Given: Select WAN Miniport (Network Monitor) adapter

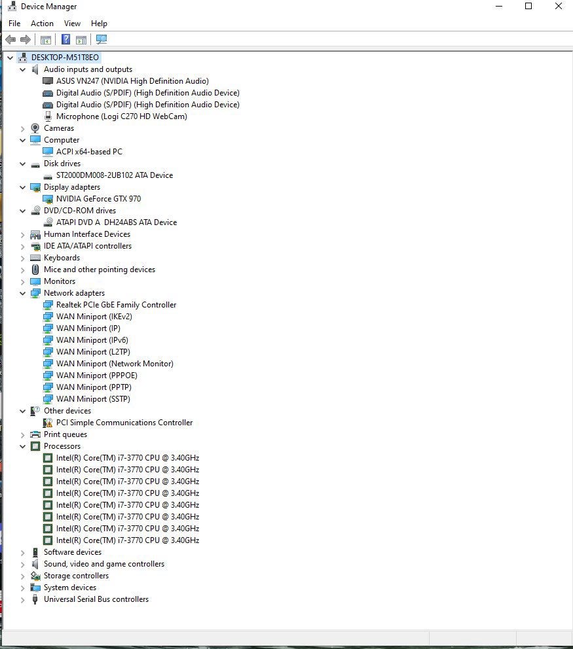Looking at the screenshot, I should click(x=115, y=364).
